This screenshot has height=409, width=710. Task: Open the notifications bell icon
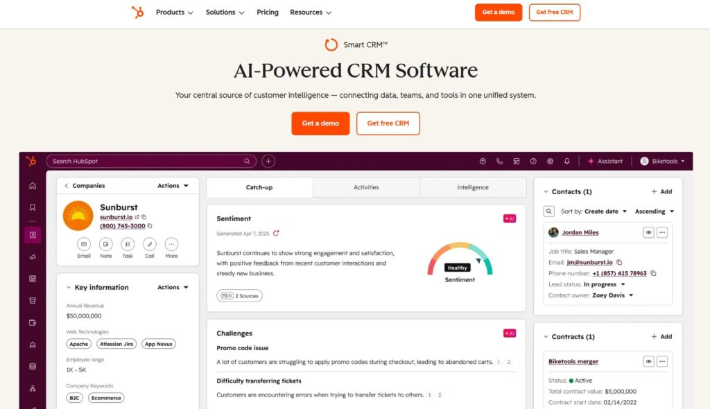(567, 162)
